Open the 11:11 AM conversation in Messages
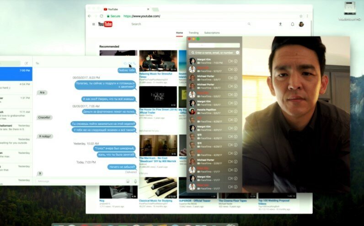Image resolution: width=364 pixels, height=226 pixels. (x=16, y=115)
